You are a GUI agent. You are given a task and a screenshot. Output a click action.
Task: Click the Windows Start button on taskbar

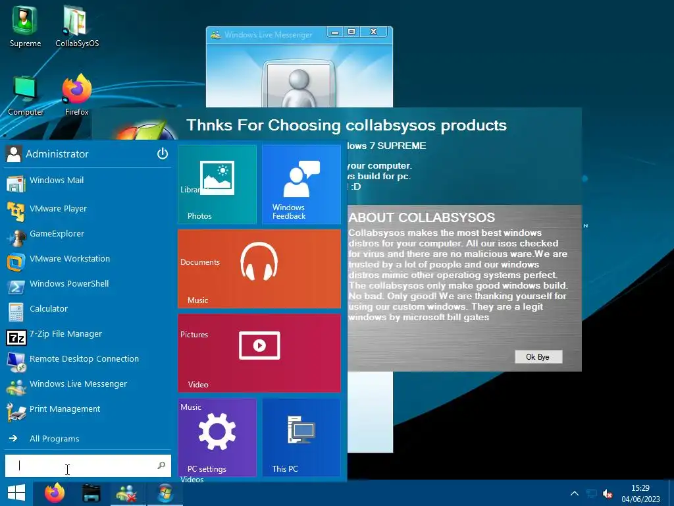(16, 493)
